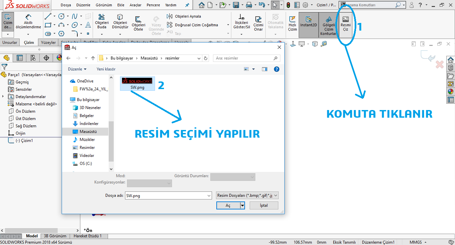455x245 pixels.
Task: Open the Araçlar menu
Action: pos(135,5)
